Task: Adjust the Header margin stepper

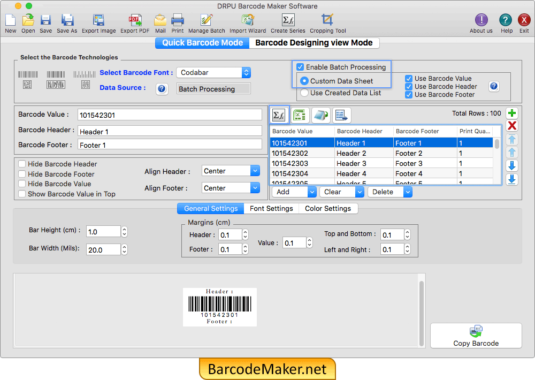Action: pos(246,234)
